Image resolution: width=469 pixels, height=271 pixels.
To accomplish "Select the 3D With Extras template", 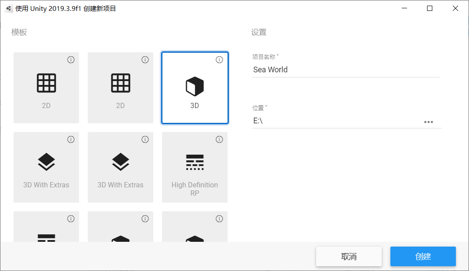I will pos(46,167).
